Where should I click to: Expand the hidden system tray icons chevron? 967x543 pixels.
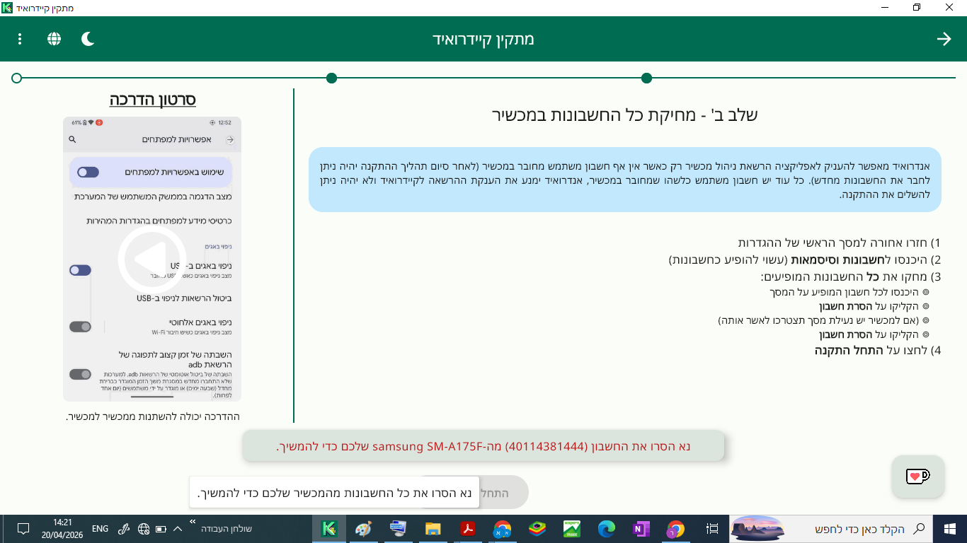[178, 529]
